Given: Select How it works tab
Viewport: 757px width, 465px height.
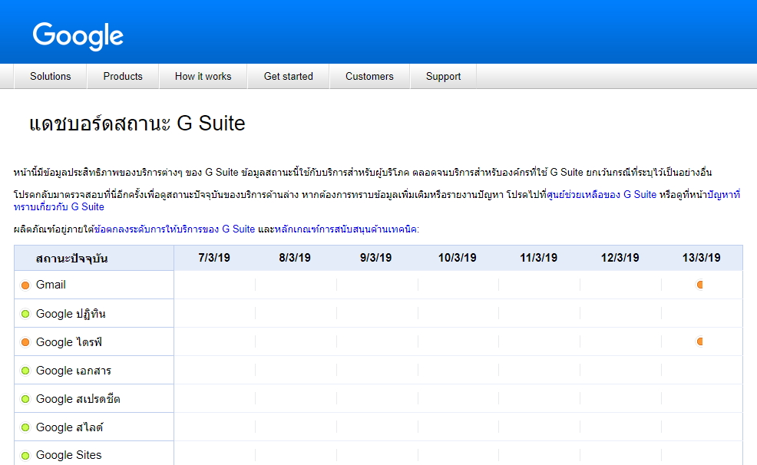Looking at the screenshot, I should (x=203, y=76).
